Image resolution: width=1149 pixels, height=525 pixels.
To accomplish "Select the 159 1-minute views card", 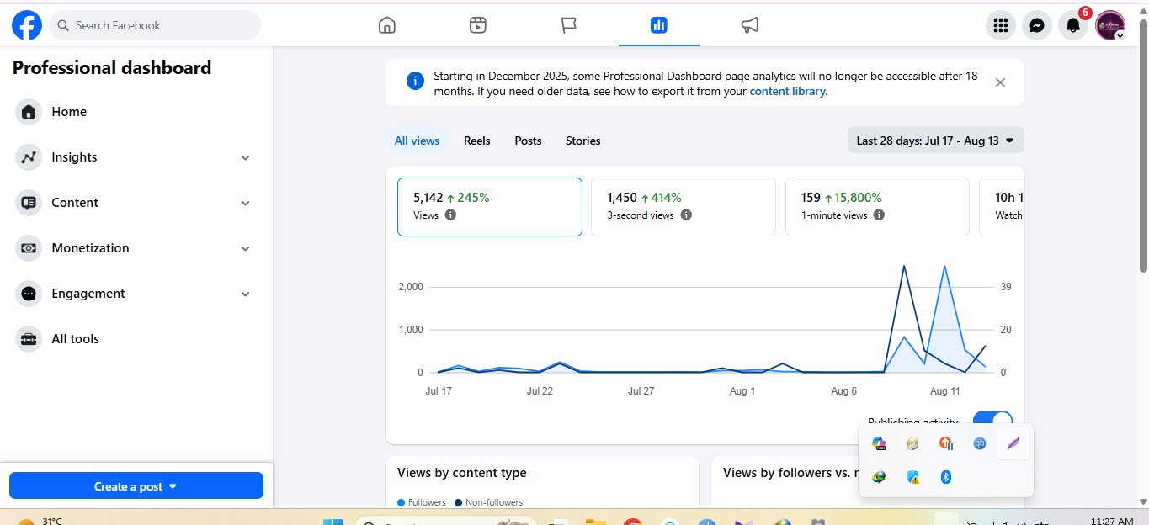I will tap(877, 207).
